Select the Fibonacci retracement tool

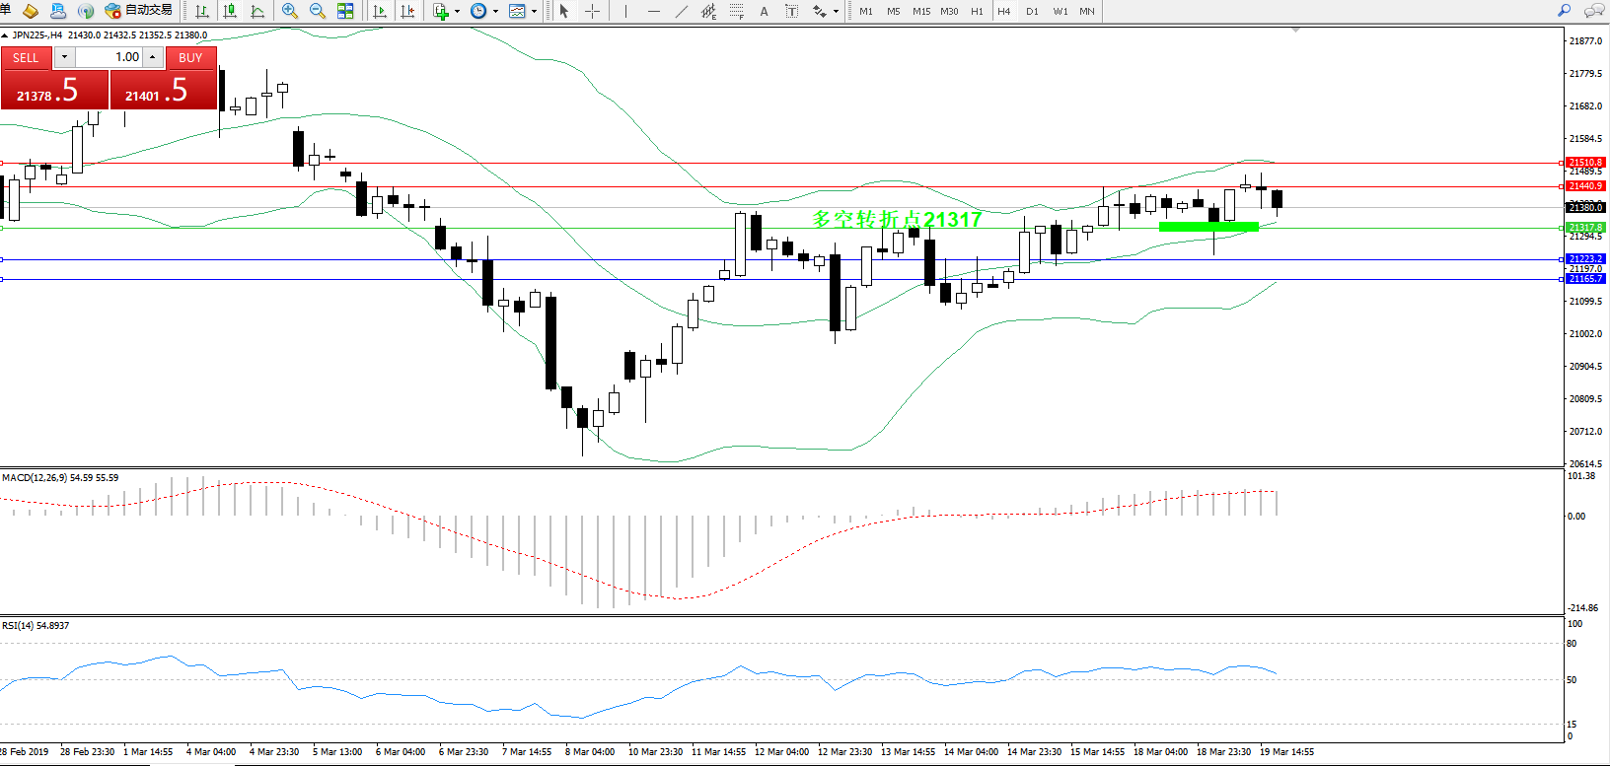pyautogui.click(x=736, y=11)
